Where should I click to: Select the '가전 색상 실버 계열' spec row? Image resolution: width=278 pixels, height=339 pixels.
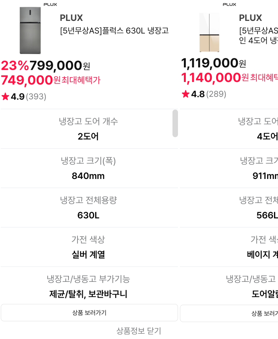[x=88, y=247]
